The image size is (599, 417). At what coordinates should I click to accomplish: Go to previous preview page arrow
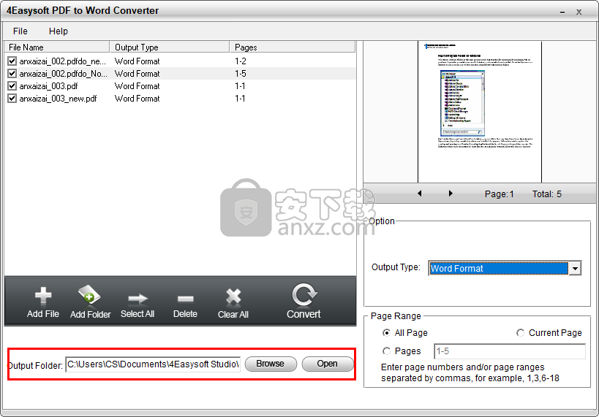[420, 194]
